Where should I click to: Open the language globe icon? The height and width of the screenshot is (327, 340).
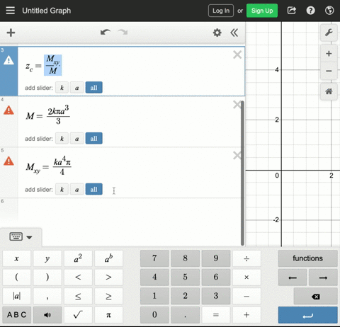coord(329,11)
